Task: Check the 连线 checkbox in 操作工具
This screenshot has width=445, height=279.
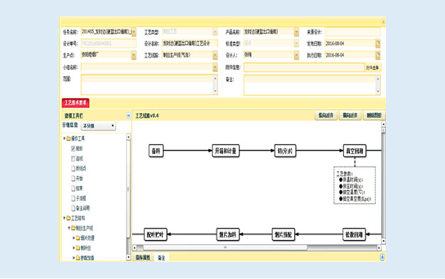Action: click(x=73, y=159)
